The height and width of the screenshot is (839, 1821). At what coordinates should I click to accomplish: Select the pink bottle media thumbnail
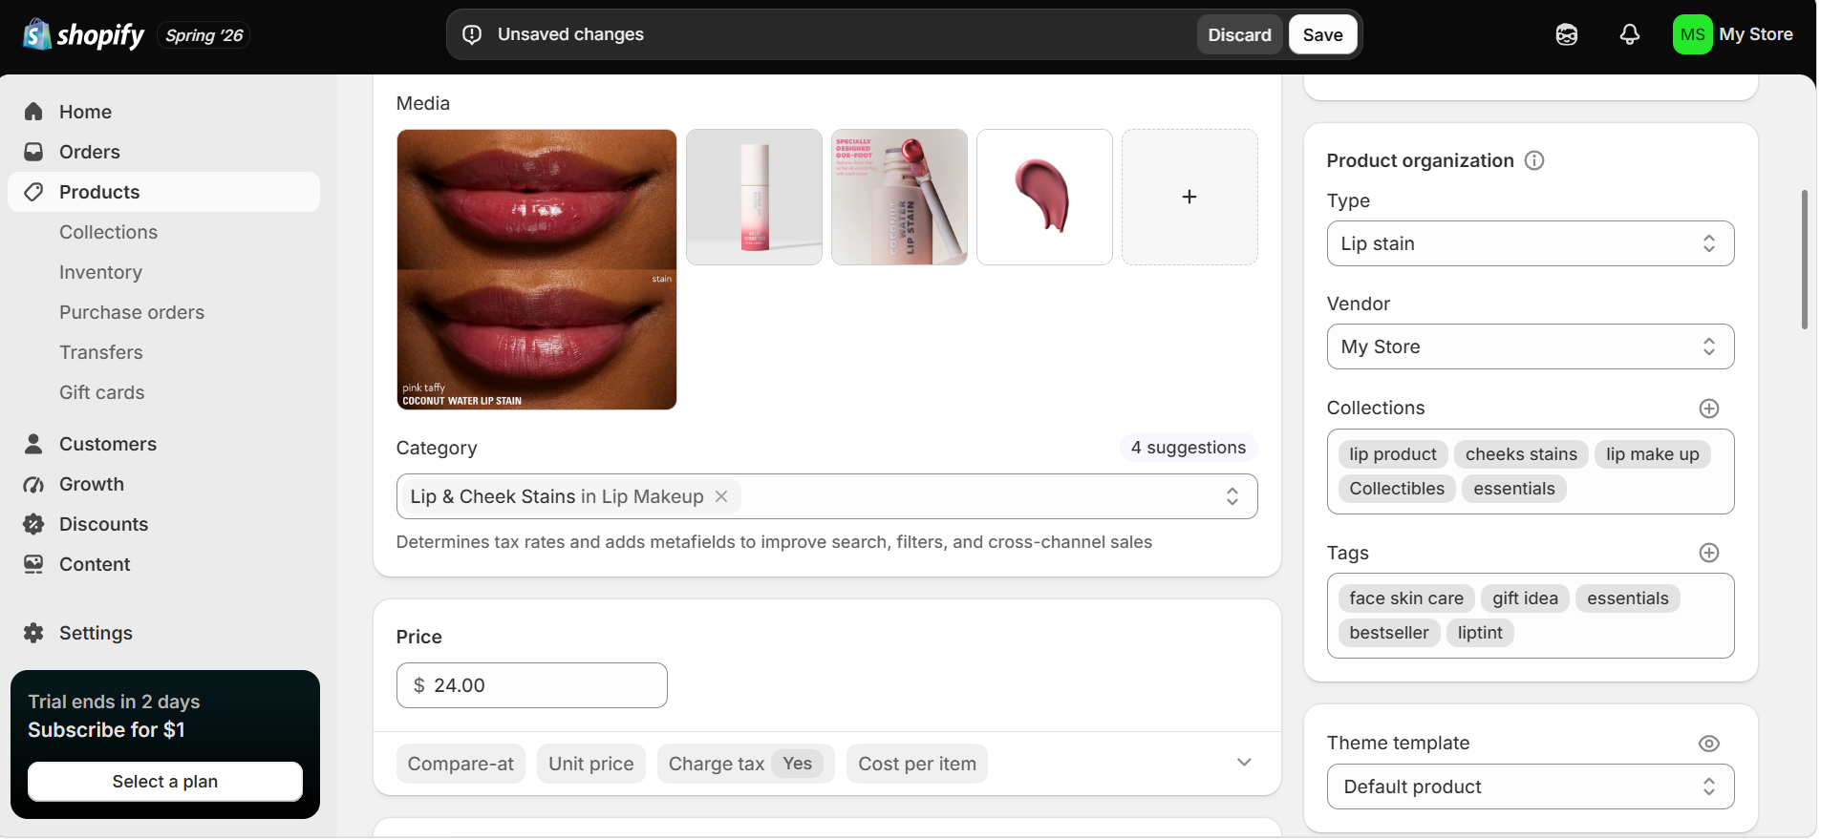(x=754, y=197)
